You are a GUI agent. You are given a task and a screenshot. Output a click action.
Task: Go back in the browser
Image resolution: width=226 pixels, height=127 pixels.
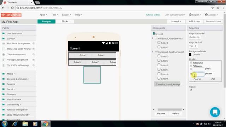[3, 8]
